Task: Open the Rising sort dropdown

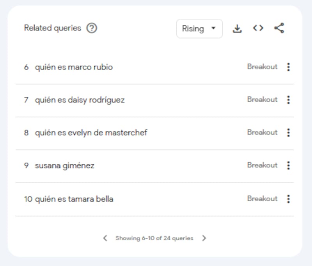Action: [199, 29]
